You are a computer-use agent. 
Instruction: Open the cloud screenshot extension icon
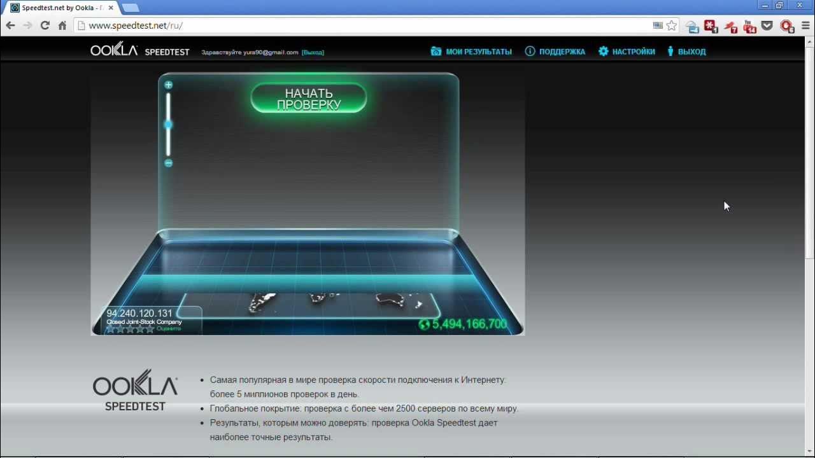(x=692, y=26)
